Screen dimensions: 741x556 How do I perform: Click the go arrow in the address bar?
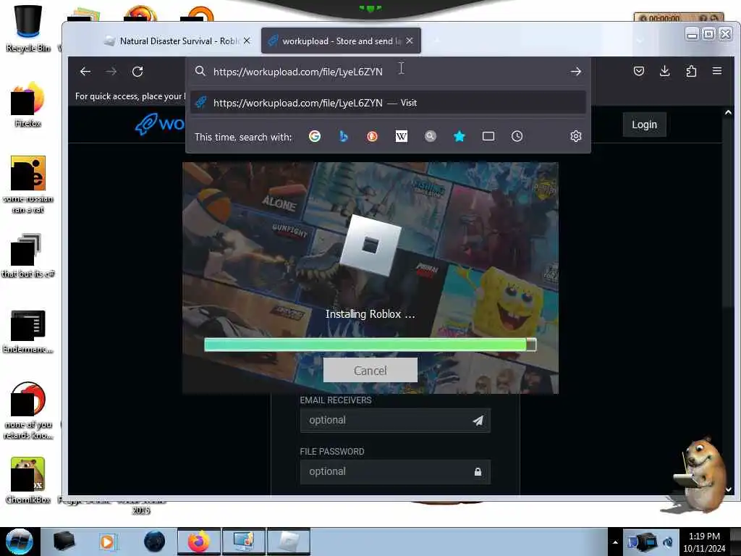pyautogui.click(x=575, y=72)
